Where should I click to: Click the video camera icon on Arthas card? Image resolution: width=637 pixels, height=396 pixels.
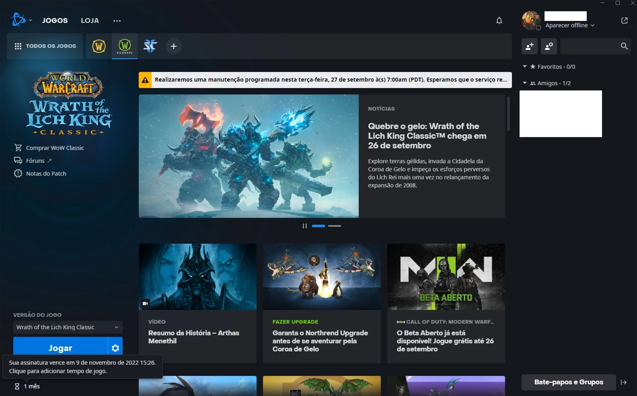145,303
